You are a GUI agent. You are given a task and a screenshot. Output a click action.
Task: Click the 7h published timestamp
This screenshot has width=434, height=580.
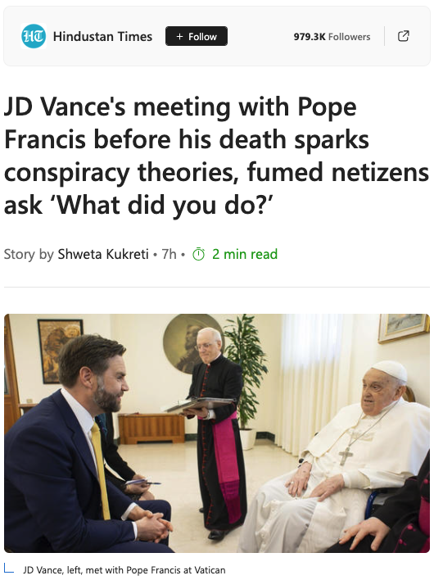click(169, 254)
